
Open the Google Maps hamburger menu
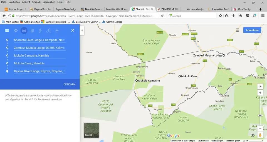7,31
